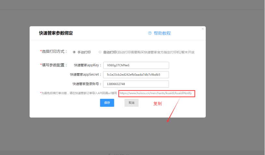The width and height of the screenshot is (265, 155).
Task: Click the 快递管家参数绑定 dialog title
Action: point(56,33)
